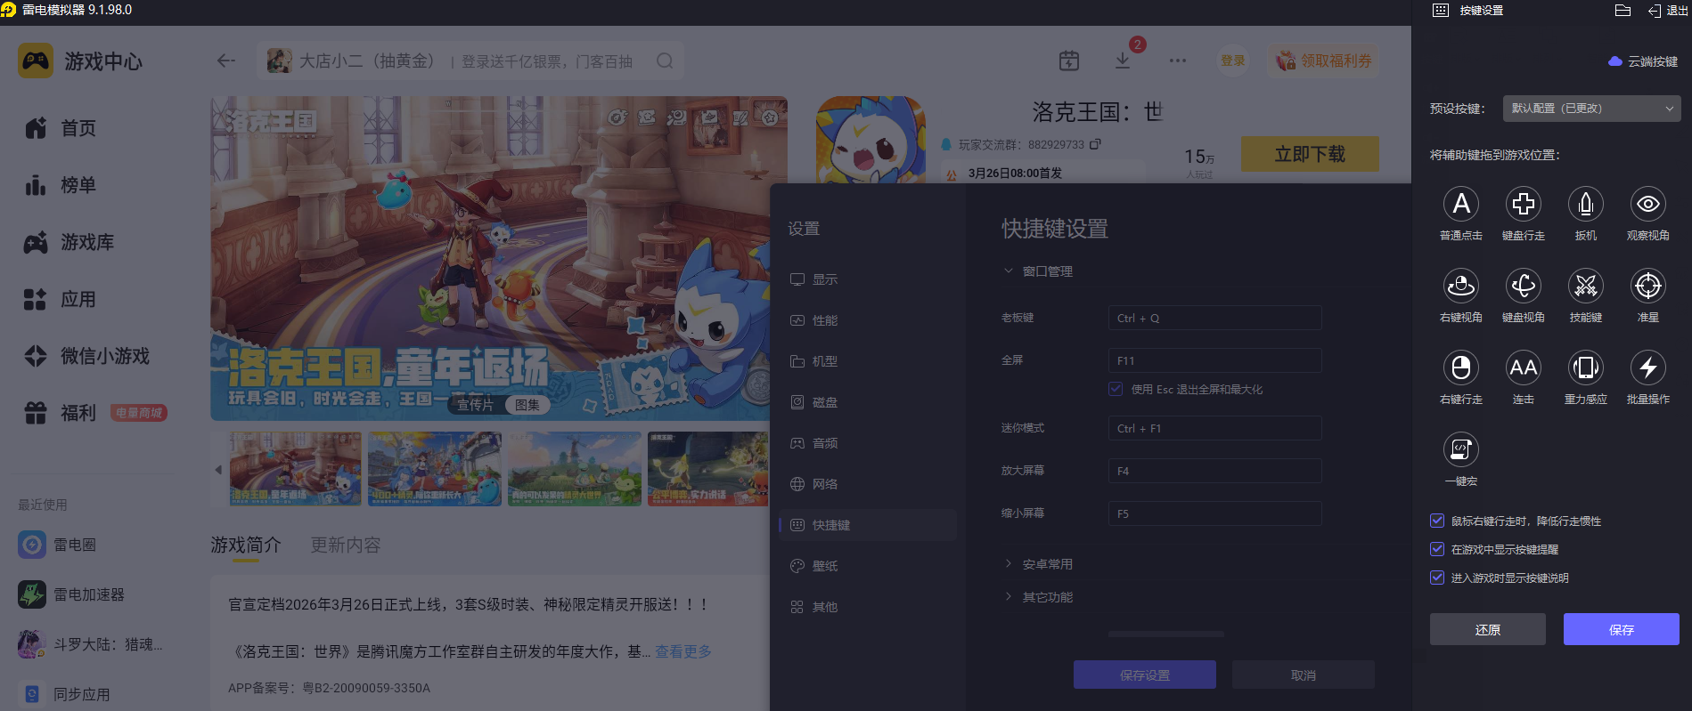Switch to the 更新内容 tab

coord(345,545)
